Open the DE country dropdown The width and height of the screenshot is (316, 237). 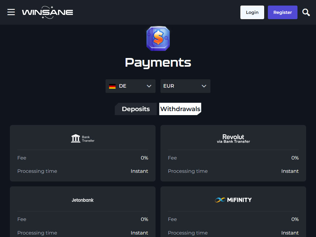click(x=131, y=86)
